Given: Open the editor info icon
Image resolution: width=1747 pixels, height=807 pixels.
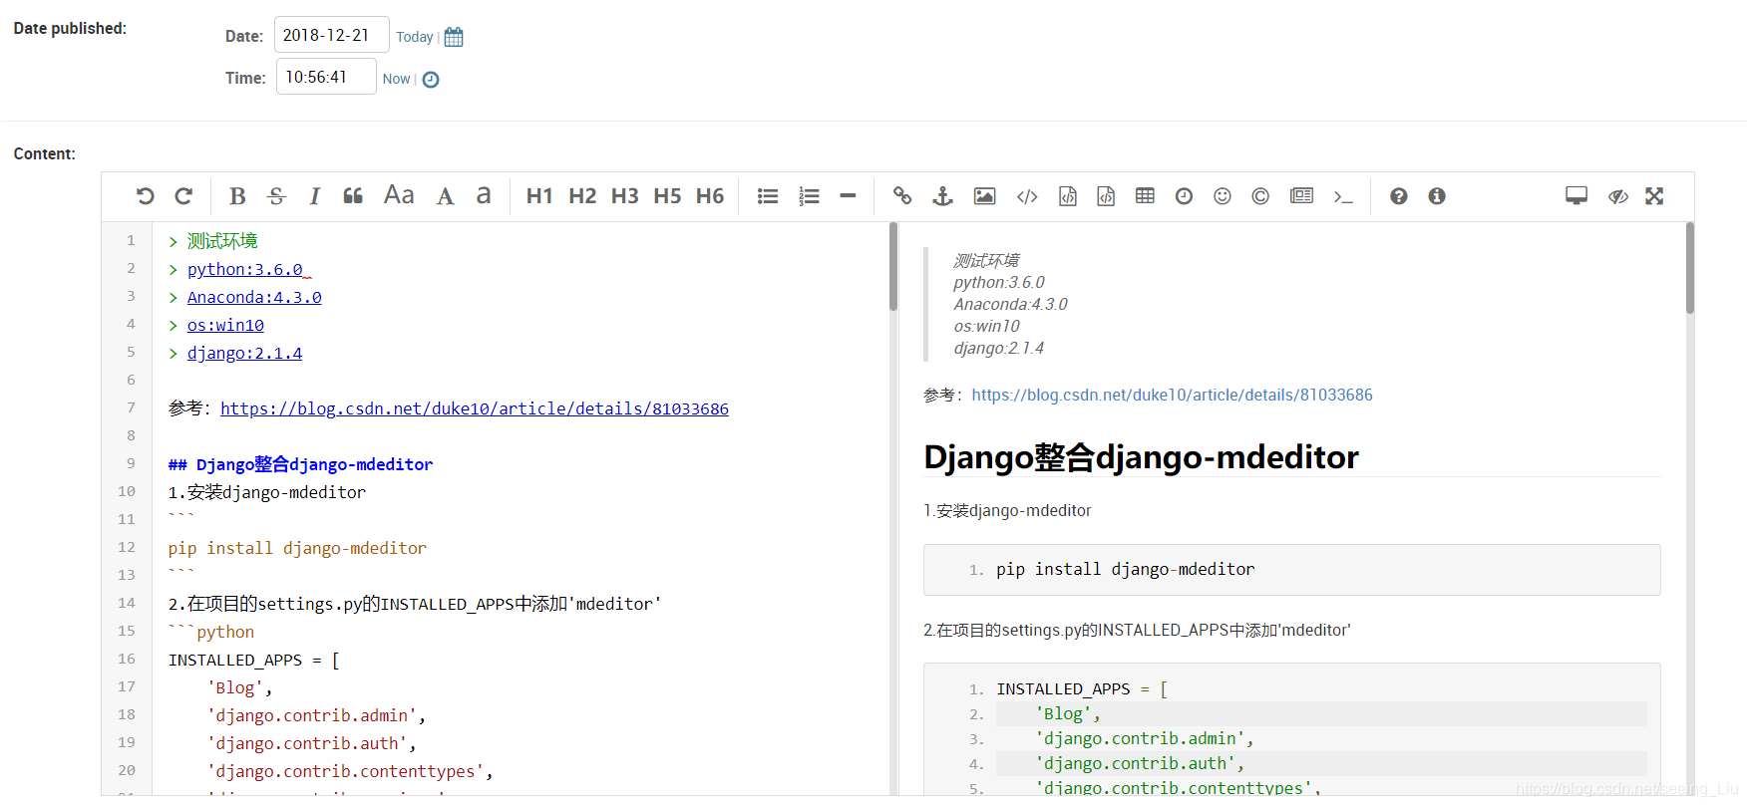Looking at the screenshot, I should pos(1437,196).
